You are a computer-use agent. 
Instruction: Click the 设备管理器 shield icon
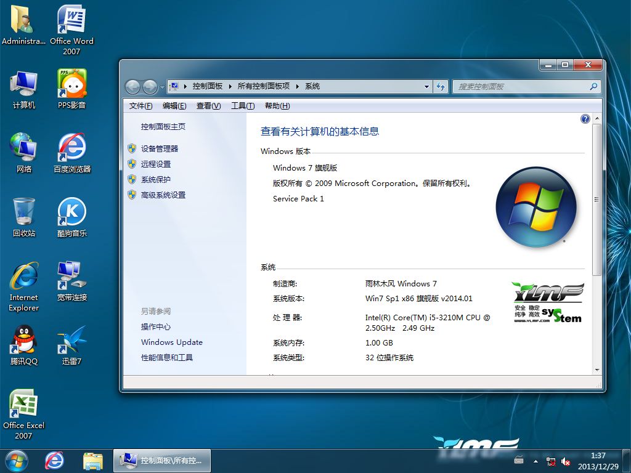(132, 148)
